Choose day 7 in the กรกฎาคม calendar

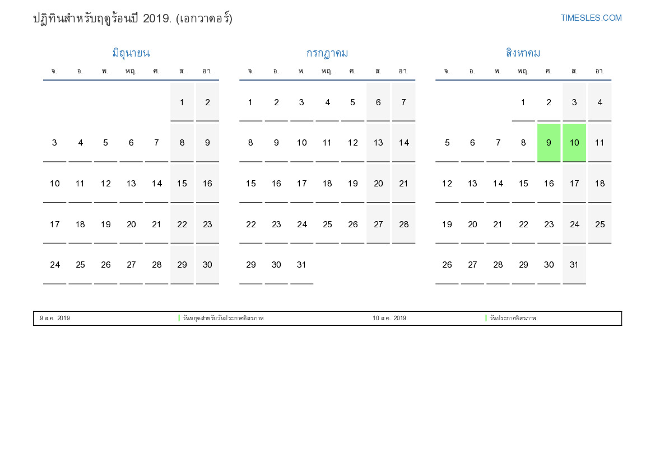403,102
